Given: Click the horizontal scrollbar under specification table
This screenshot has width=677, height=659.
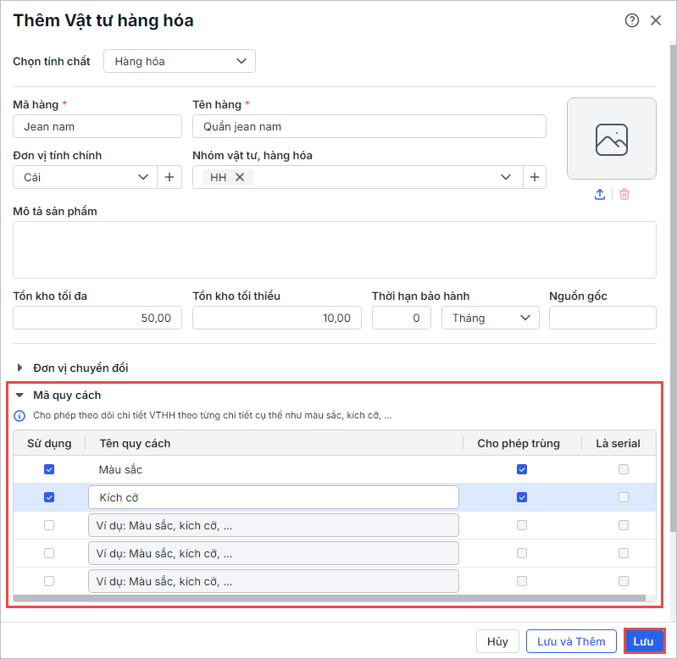Looking at the screenshot, I should (x=330, y=599).
